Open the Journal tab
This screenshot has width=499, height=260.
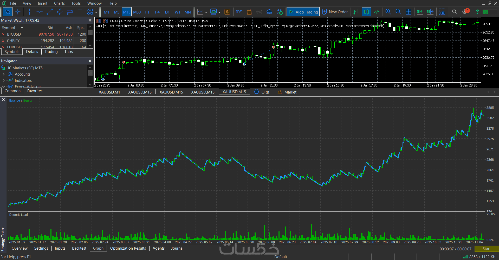(x=177, y=248)
